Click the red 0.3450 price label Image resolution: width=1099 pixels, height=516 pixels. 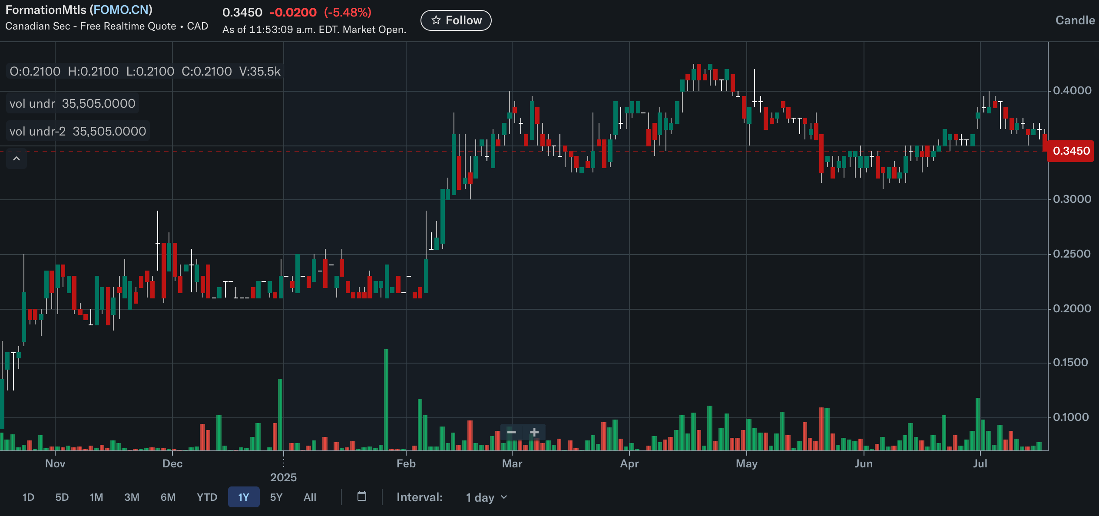(1070, 151)
